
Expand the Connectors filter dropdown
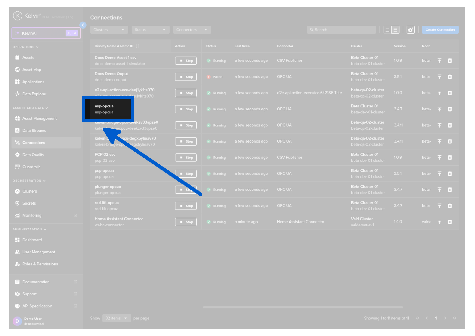(x=192, y=30)
